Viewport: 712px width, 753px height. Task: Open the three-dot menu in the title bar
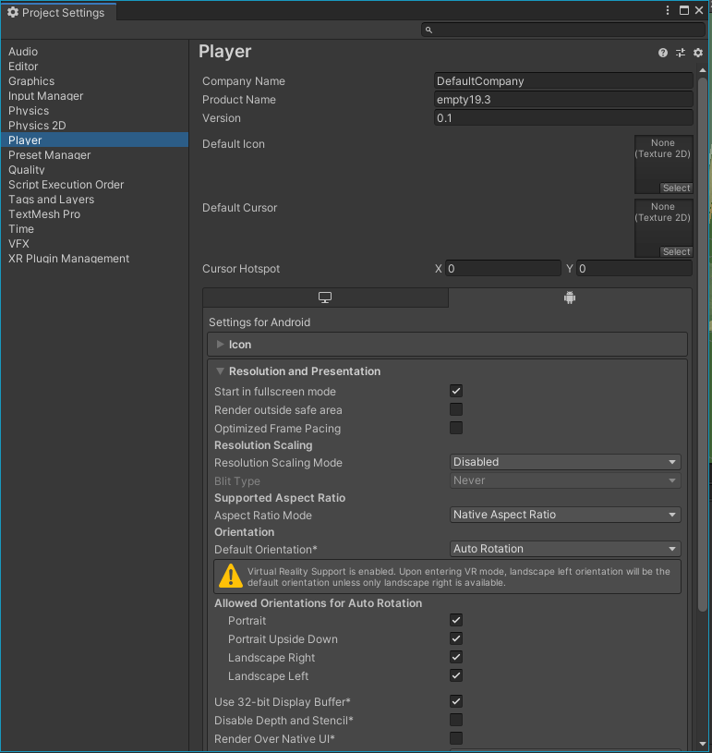tap(668, 10)
